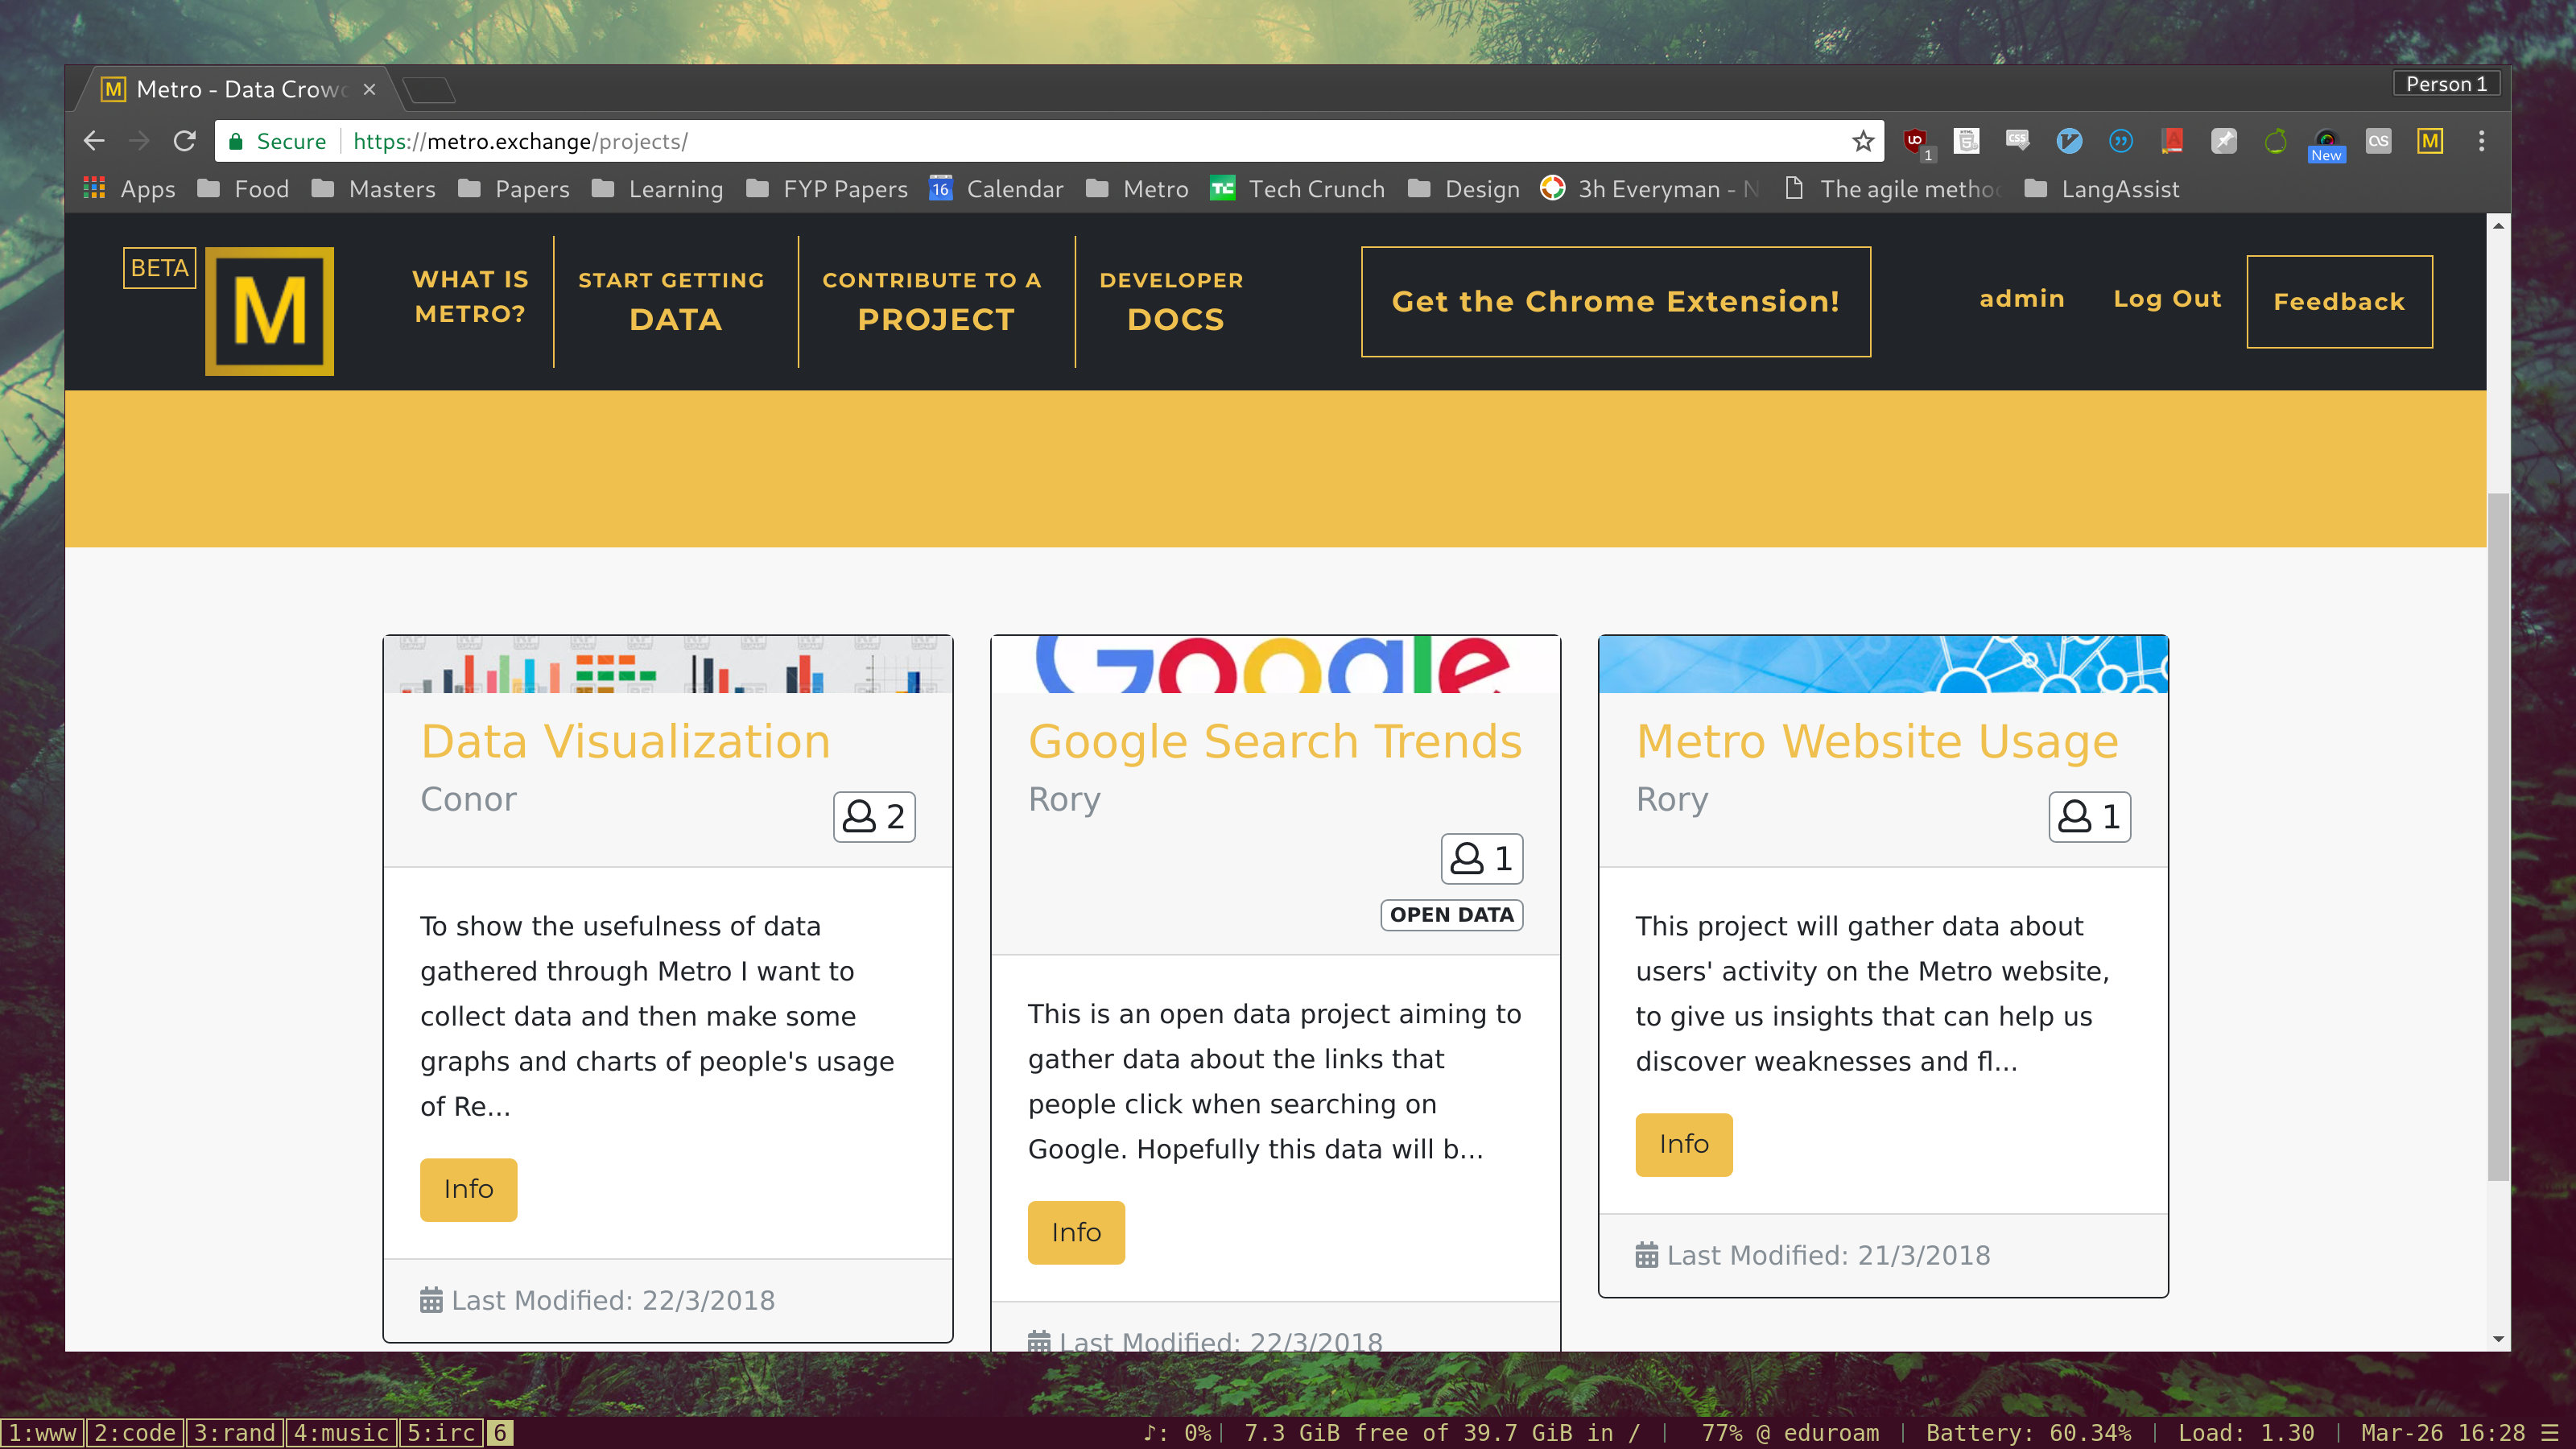The image size is (2576, 1449).
Task: Click calendar icon on Data Visualization footer
Action: [431, 1300]
